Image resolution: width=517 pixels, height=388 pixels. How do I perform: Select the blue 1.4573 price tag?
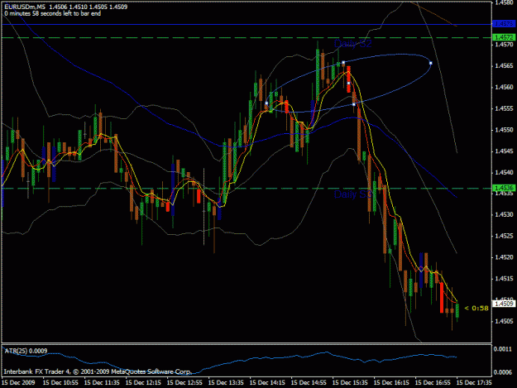click(x=504, y=24)
